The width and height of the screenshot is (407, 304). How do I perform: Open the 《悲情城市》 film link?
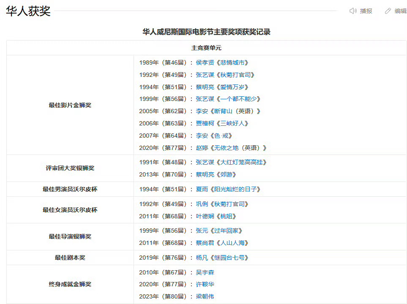tap(232, 62)
